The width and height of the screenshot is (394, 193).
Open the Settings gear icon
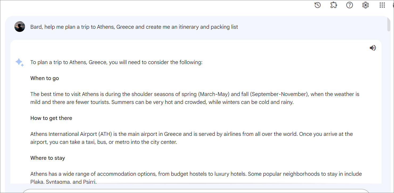366,5
